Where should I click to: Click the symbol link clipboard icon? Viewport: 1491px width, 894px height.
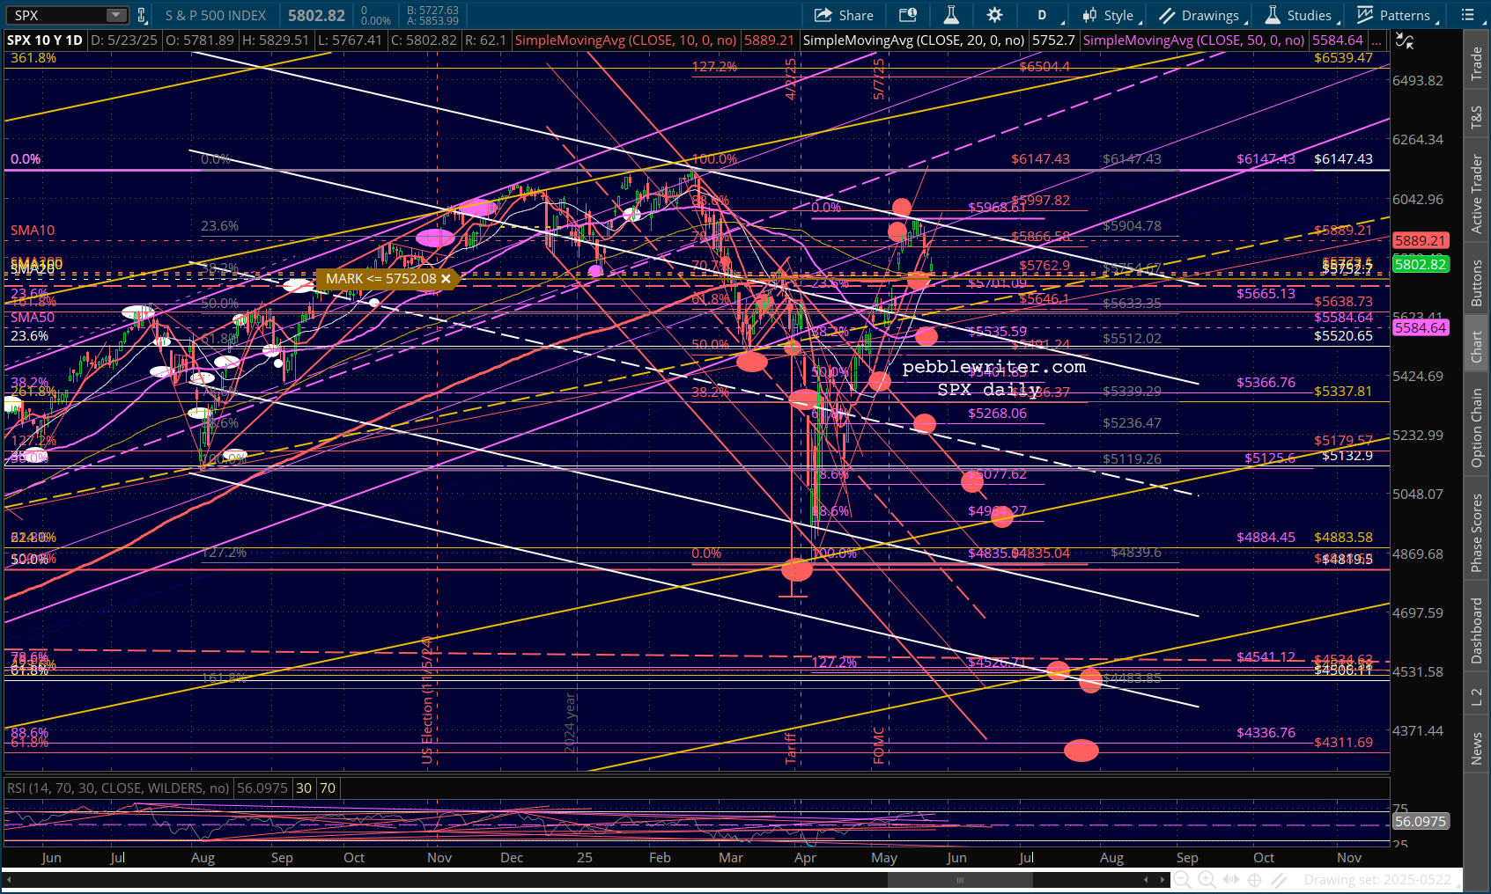click(x=142, y=15)
